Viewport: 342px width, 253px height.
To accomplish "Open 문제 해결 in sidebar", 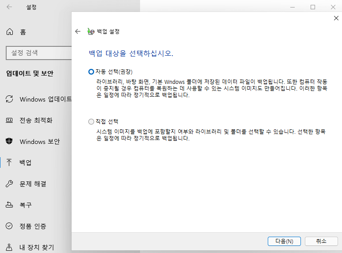I will click(x=33, y=184).
